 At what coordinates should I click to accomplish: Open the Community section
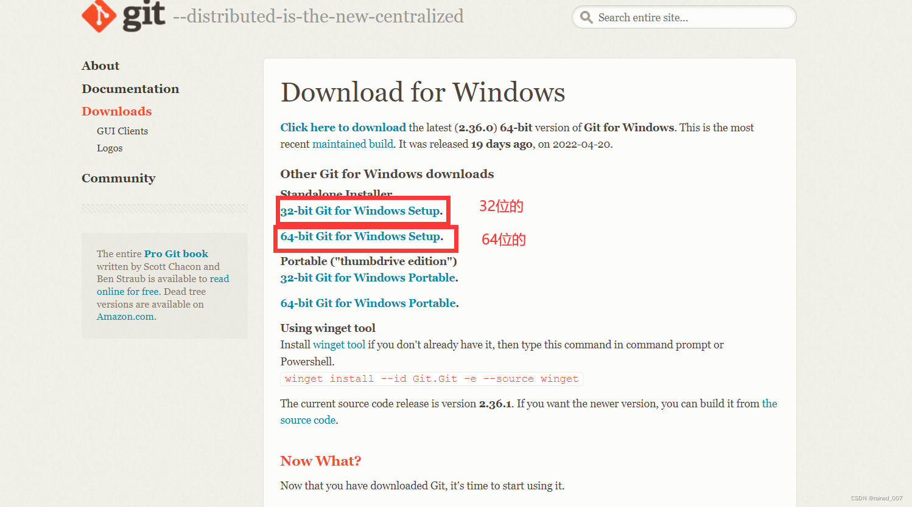point(119,178)
